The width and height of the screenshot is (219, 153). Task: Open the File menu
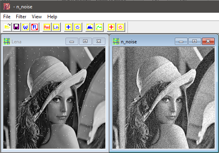pyautogui.click(x=7, y=17)
